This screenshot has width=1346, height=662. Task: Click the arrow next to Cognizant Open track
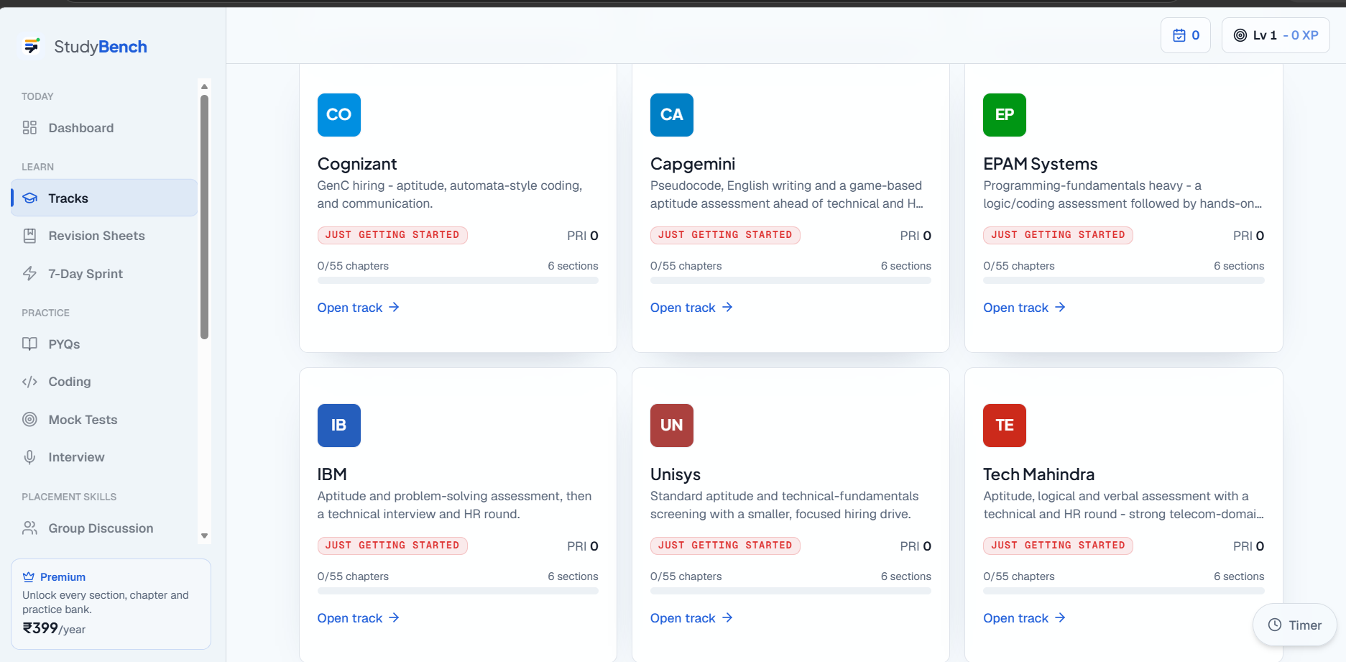point(394,308)
